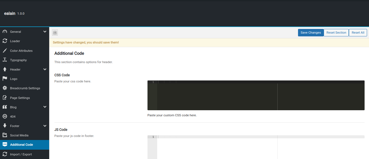The height and width of the screenshot is (159, 369).
Task: Open the 404 page settings
Action: point(25,117)
